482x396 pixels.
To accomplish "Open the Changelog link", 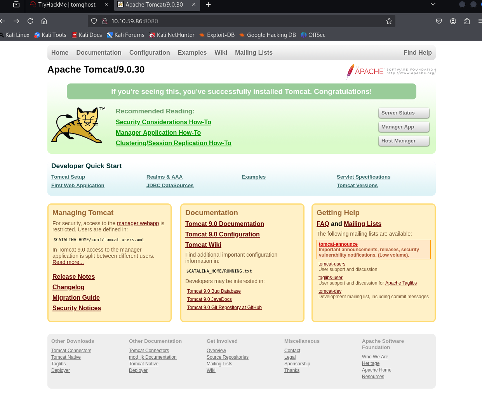I will click(x=68, y=287).
